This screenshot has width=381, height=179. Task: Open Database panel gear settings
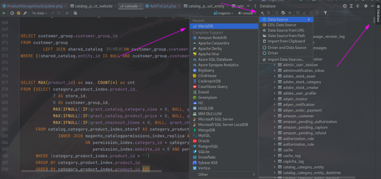(366, 6)
